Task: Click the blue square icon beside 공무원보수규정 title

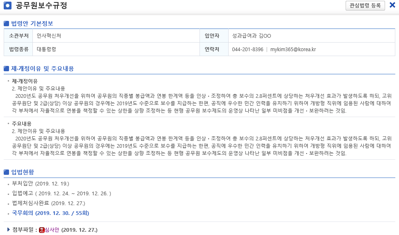Action: (x=8, y=5)
